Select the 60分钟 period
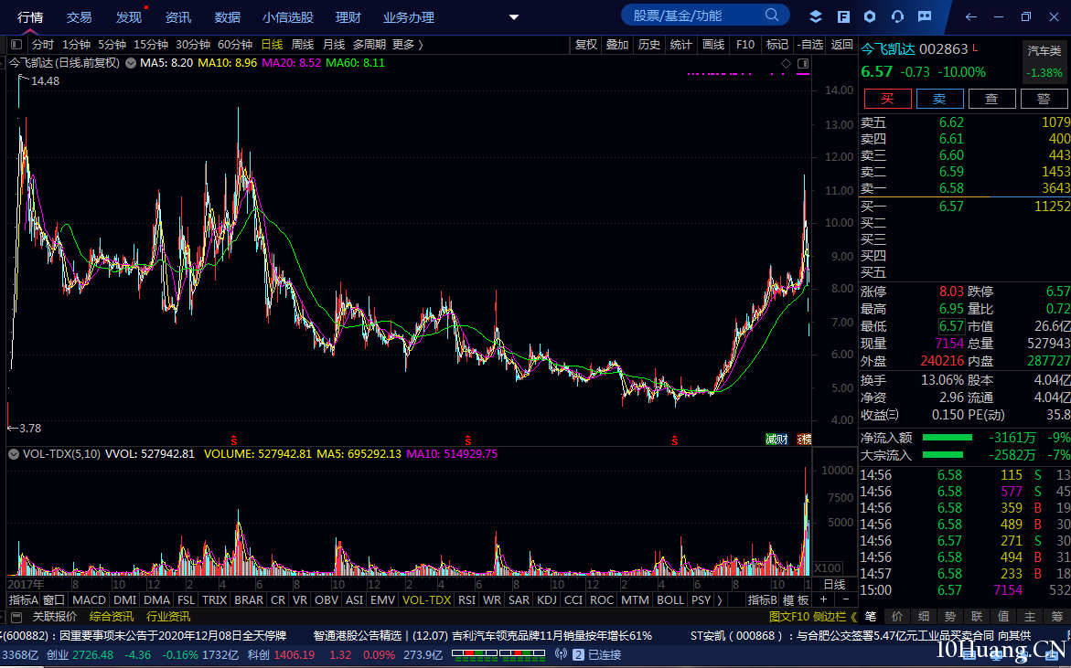The height and width of the screenshot is (668, 1071). point(235,45)
